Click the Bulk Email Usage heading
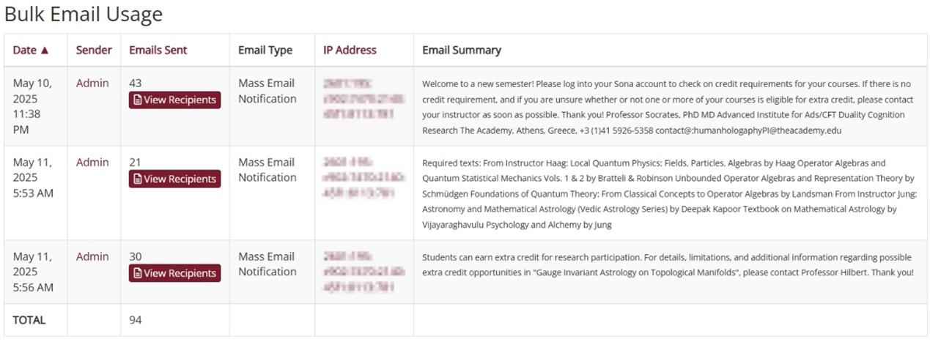Screen dimensions: 930x342 click(84, 15)
